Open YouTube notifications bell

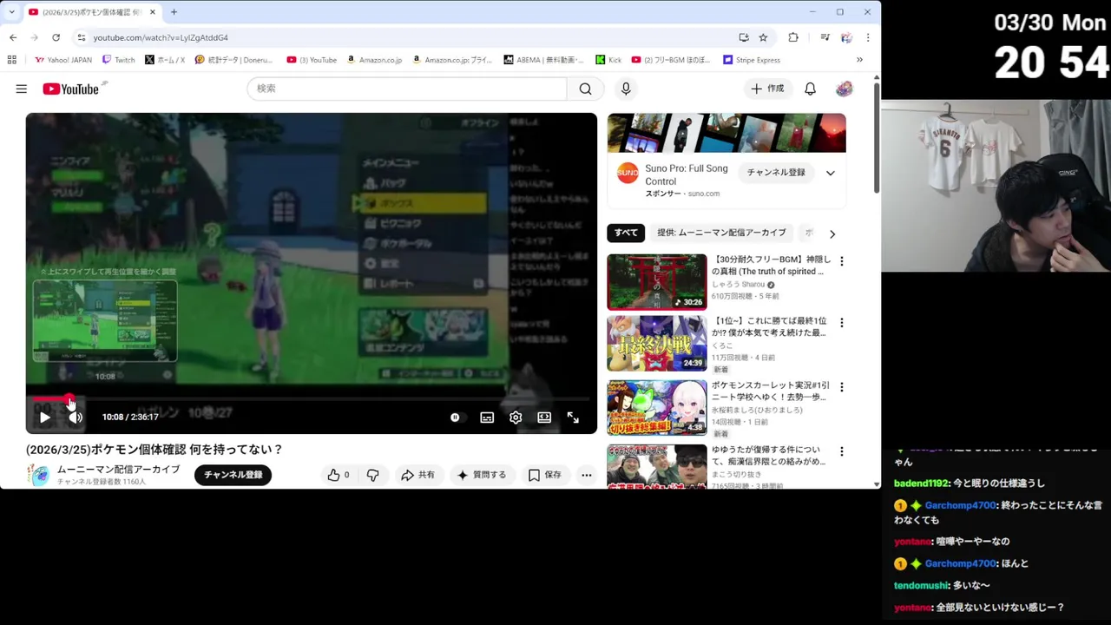(810, 89)
